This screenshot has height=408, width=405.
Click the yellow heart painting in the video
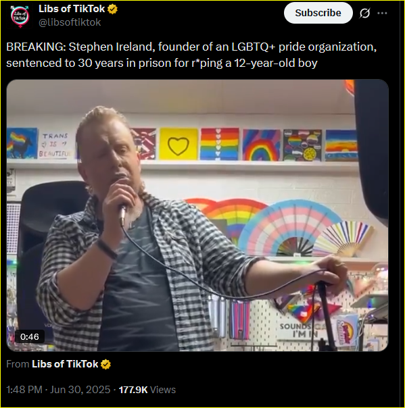178,144
